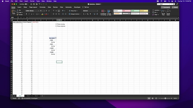The image size is (193, 108).
Task: Open filter dropdown on Tab 1 List column
Action: pyautogui.click(x=22, y=22)
